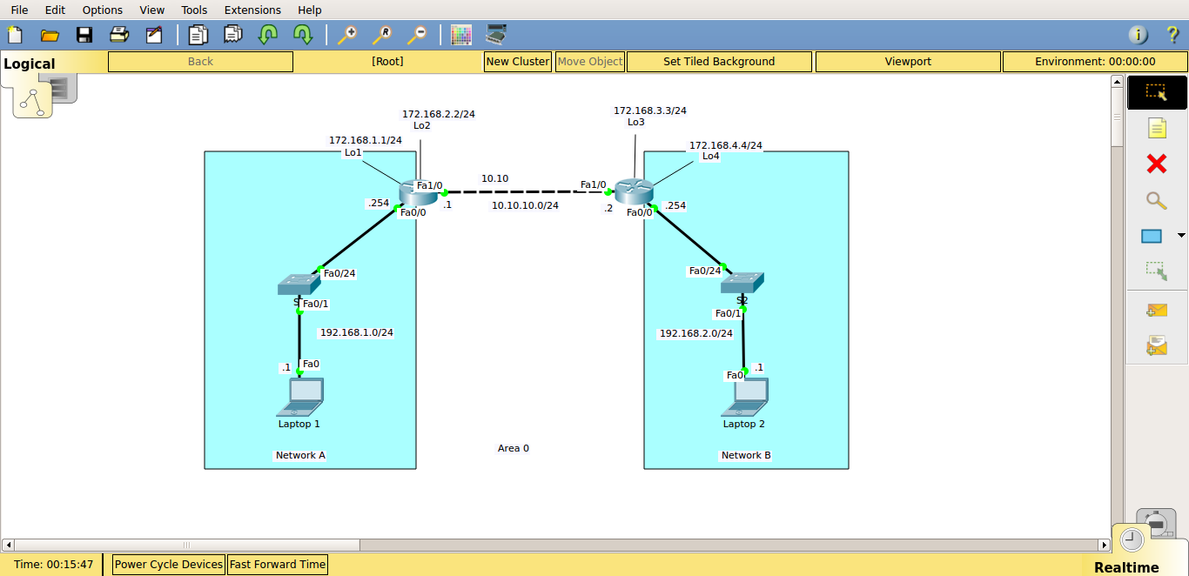This screenshot has width=1189, height=576.
Task: Open the color palette toolbar icon
Action: click(x=461, y=34)
